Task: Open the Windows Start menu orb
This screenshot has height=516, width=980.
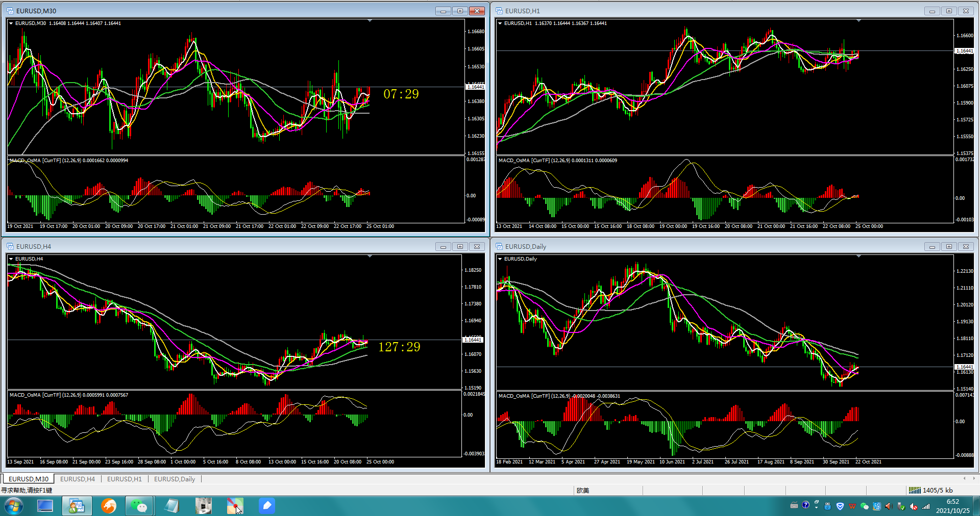Action: click(14, 506)
